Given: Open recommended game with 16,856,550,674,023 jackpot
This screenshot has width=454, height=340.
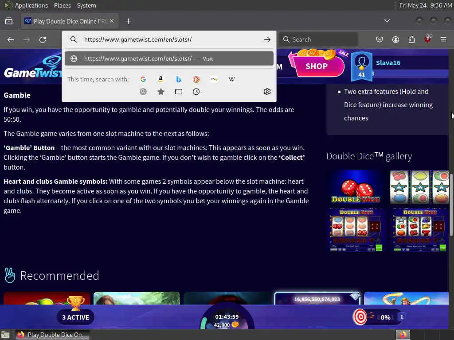Looking at the screenshot, I should [317, 298].
